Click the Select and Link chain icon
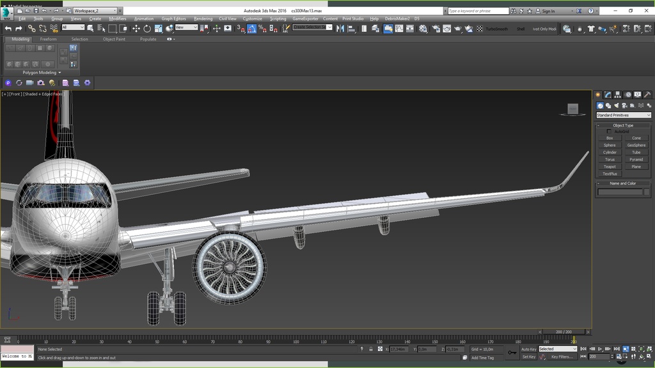The height and width of the screenshot is (368, 655). click(31, 28)
